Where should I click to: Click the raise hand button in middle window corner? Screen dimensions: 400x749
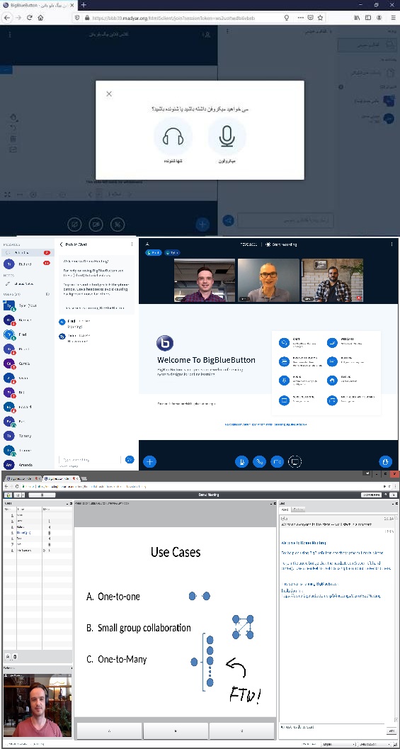pos(385,461)
